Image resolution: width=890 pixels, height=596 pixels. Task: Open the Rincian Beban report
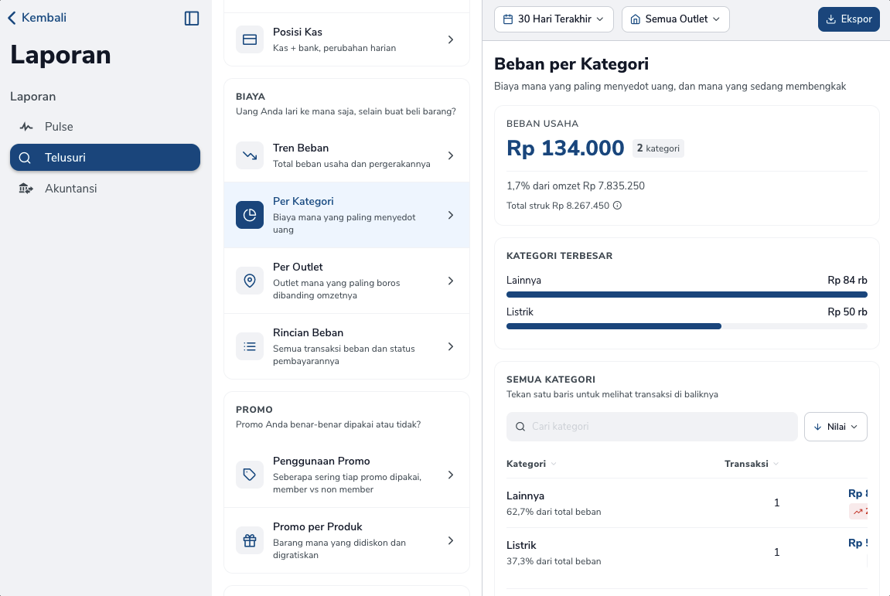347,346
